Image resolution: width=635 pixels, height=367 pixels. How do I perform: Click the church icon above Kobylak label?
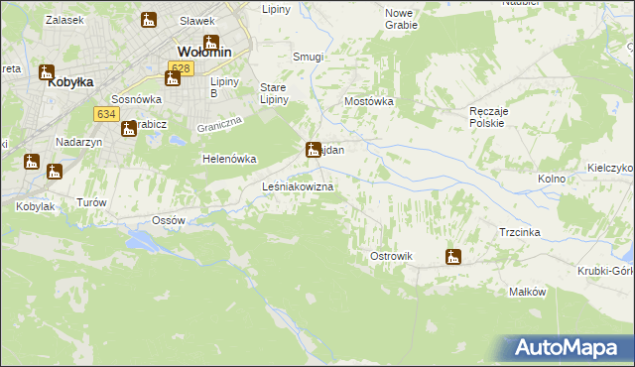point(55,172)
